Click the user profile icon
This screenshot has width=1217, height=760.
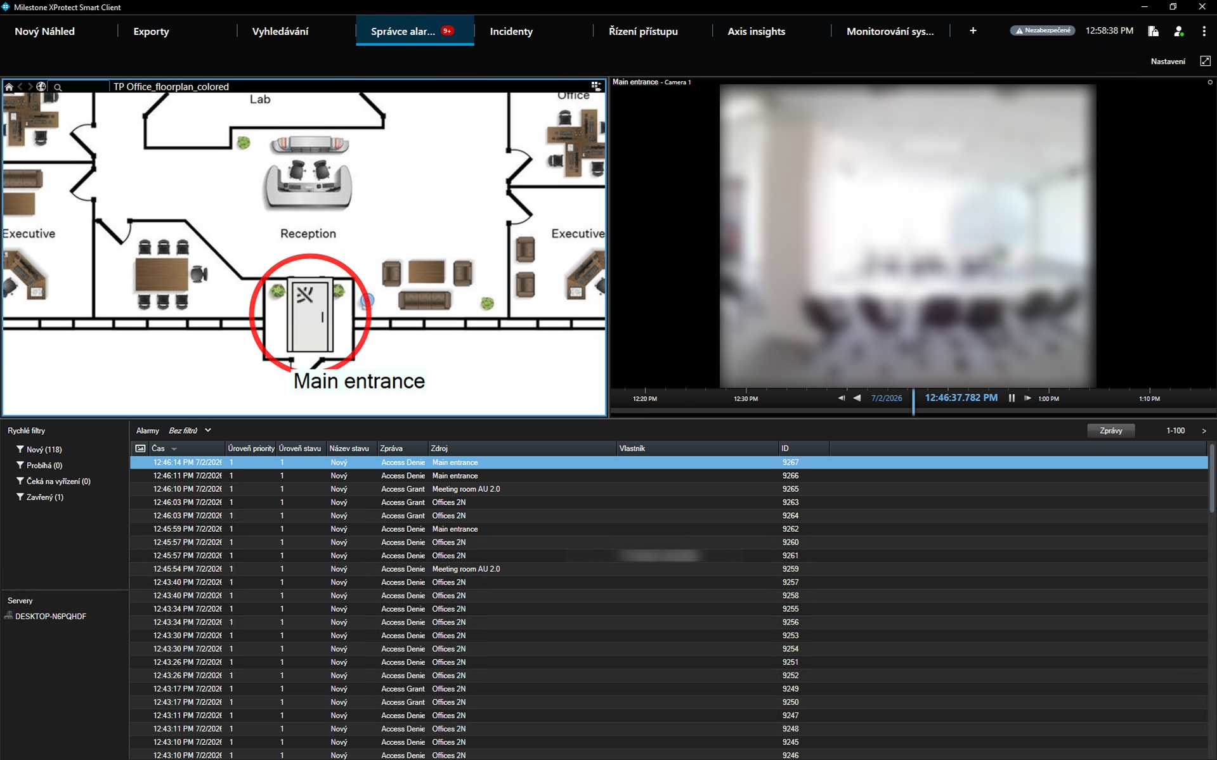click(x=1178, y=31)
